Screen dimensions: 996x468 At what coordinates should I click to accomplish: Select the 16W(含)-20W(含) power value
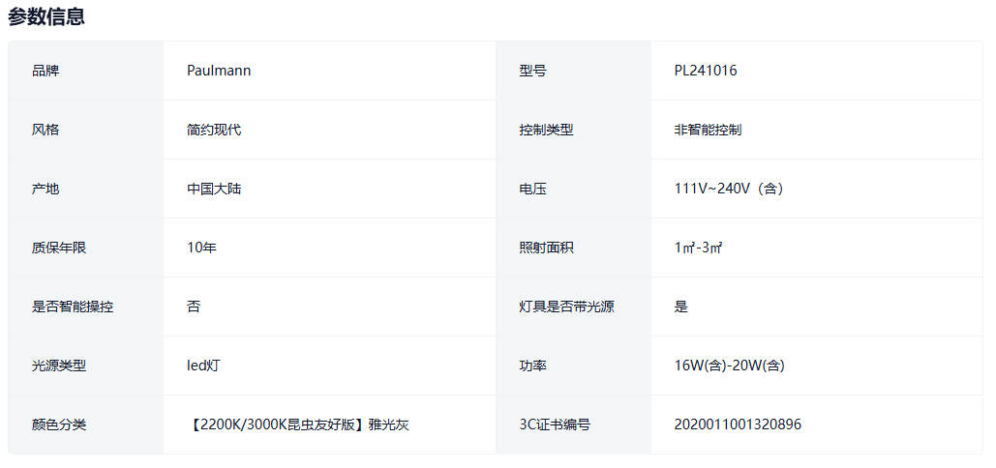pos(729,366)
